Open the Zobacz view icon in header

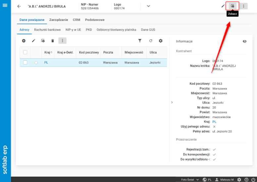pos(232,6)
